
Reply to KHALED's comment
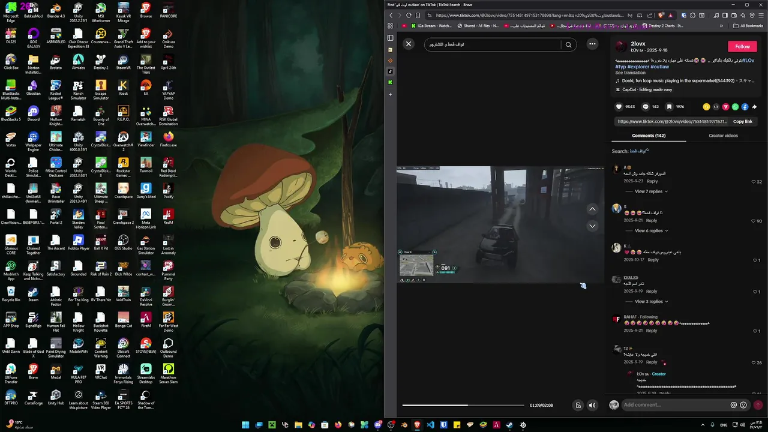[x=652, y=292]
